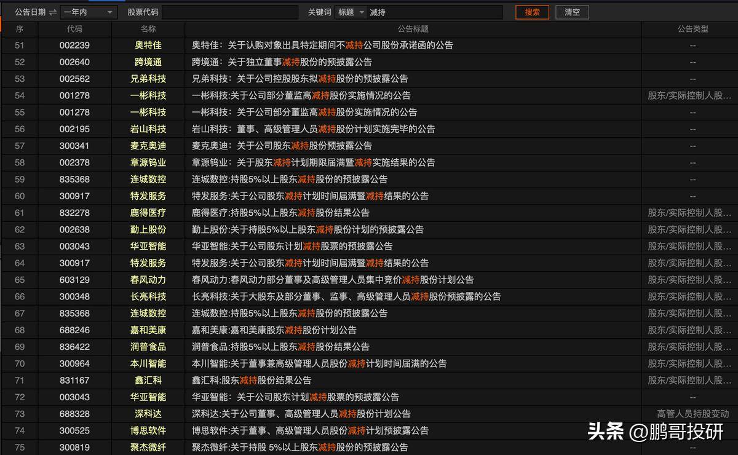Click the 名称 column header
Image resolution: width=738 pixels, height=455 pixels.
(x=147, y=28)
